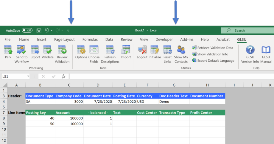Click the Logout icon
The image size is (274, 144).
point(142,52)
